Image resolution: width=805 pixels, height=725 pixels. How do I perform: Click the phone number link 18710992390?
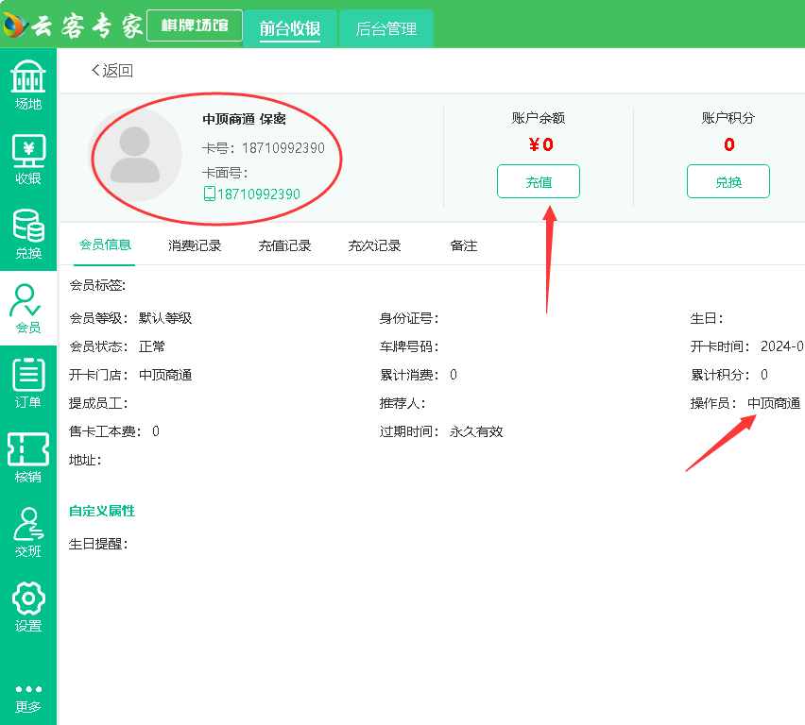(258, 194)
